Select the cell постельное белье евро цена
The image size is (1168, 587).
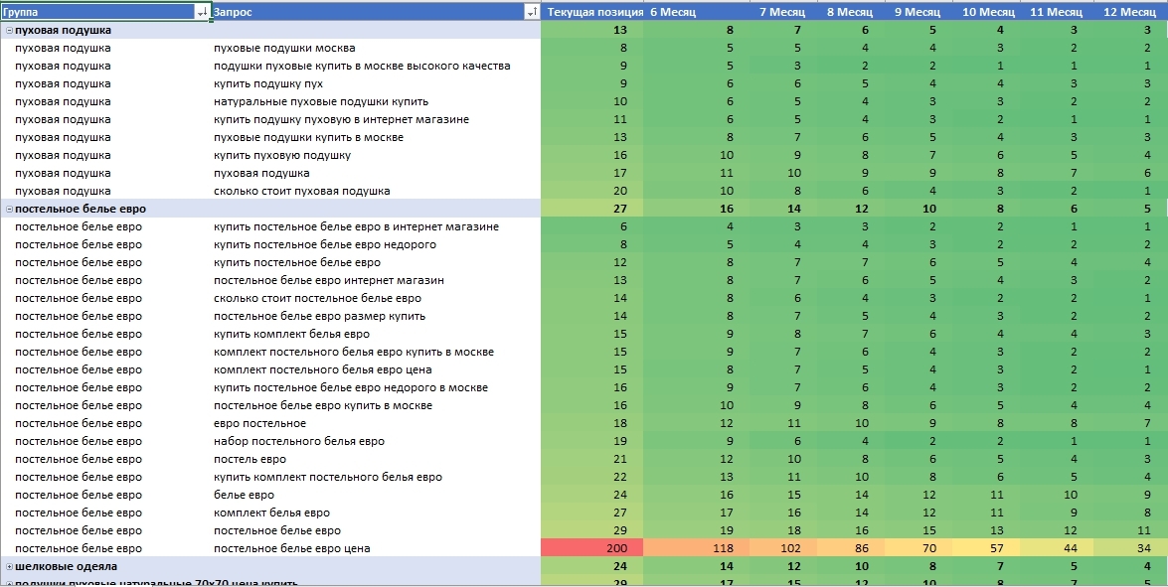pyautogui.click(x=292, y=548)
